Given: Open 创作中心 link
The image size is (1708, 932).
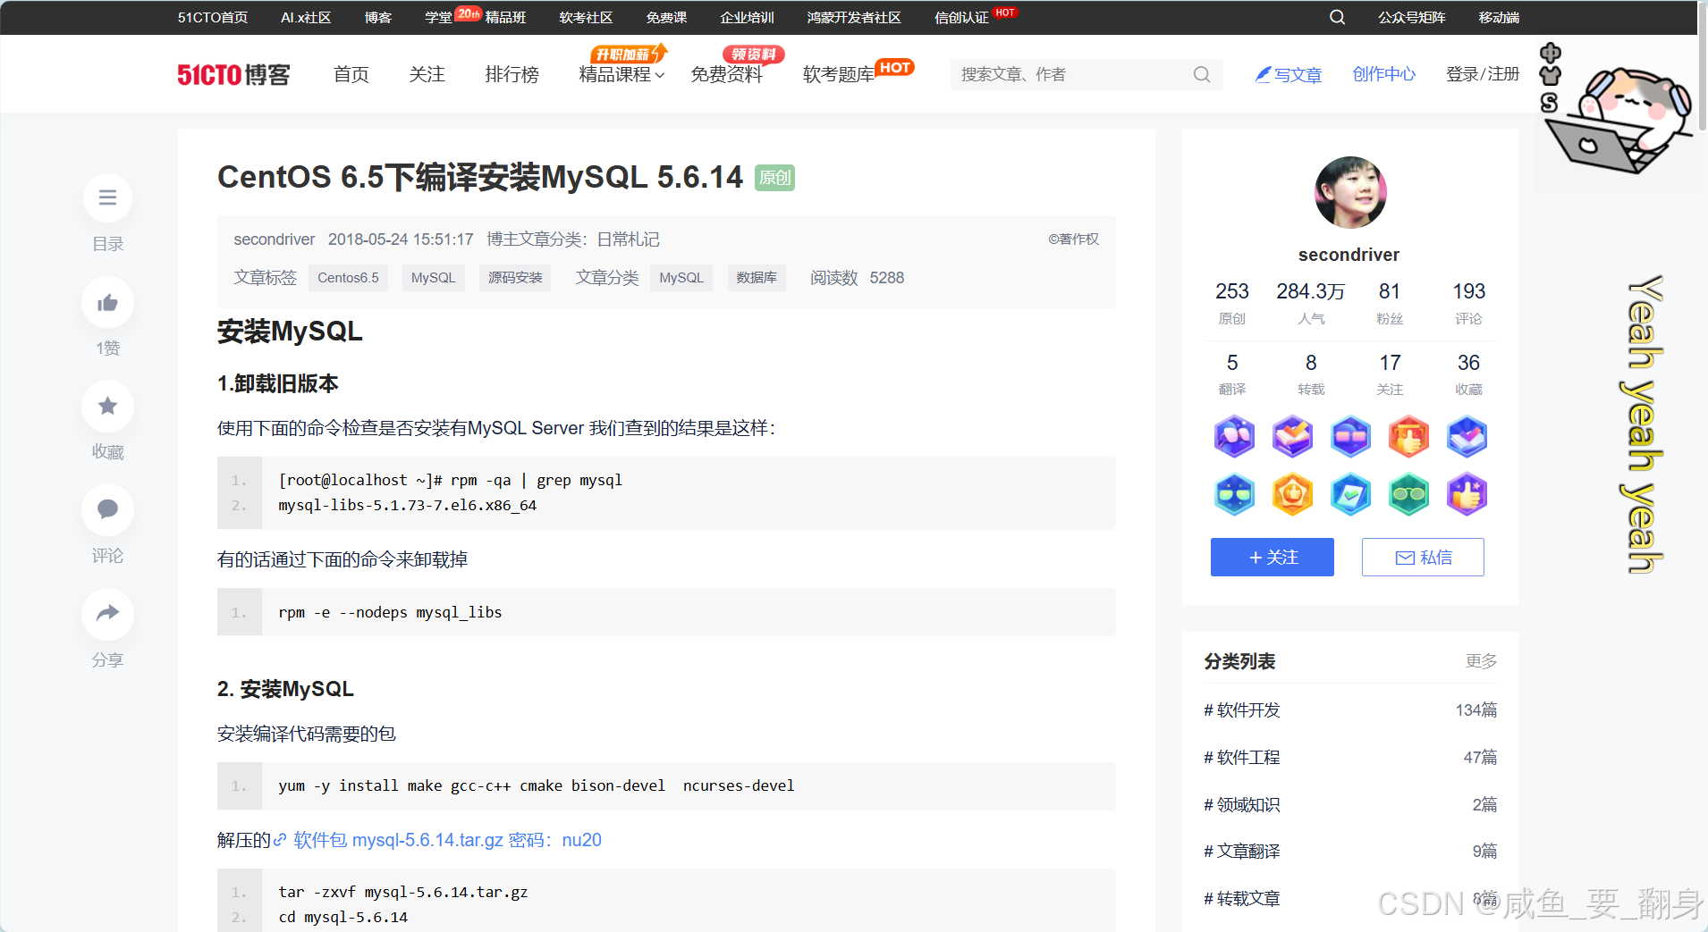Looking at the screenshot, I should 1383,74.
